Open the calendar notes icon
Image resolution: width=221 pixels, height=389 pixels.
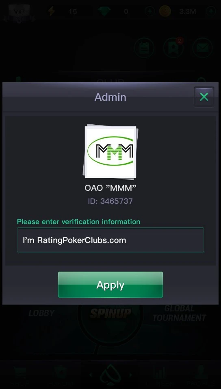(144, 48)
